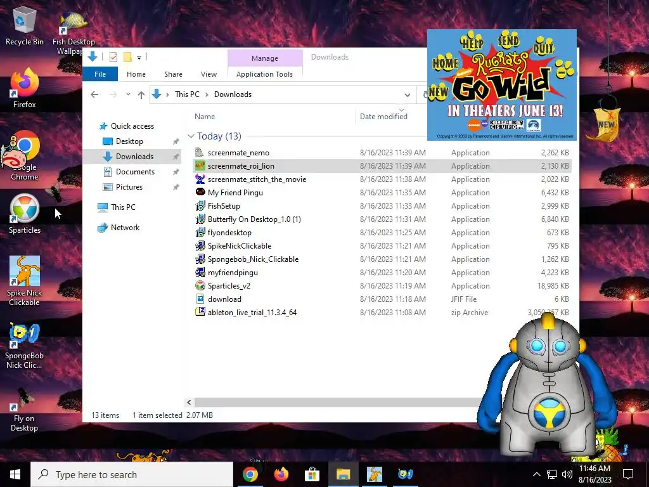
Task: Open the Recent locations dropdown arrow
Action: (x=128, y=94)
